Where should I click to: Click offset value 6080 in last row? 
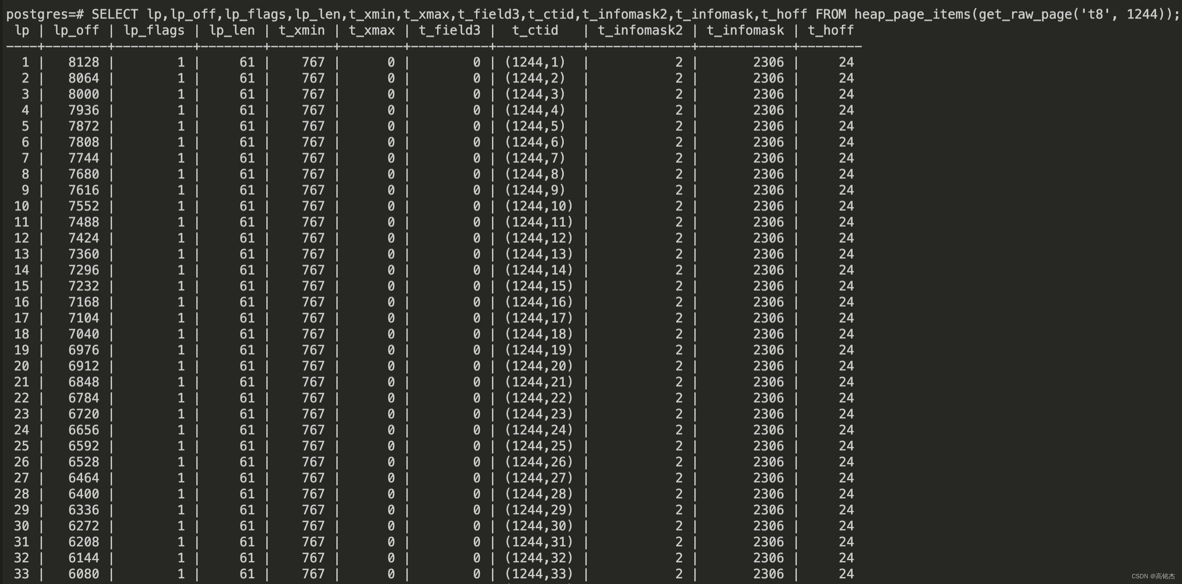[83, 574]
